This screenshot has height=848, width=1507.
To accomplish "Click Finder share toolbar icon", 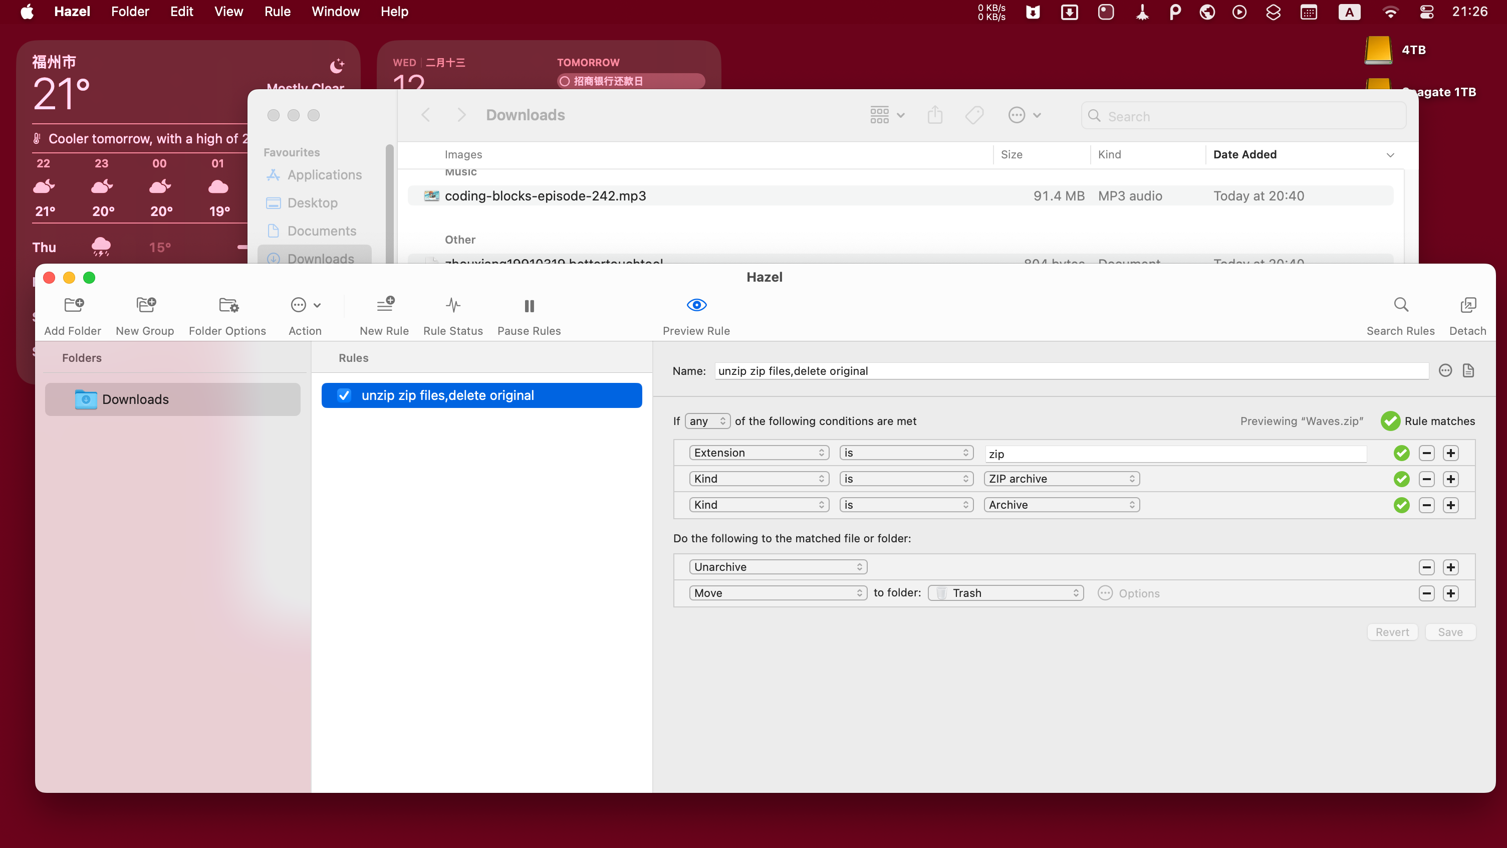I will point(935,115).
